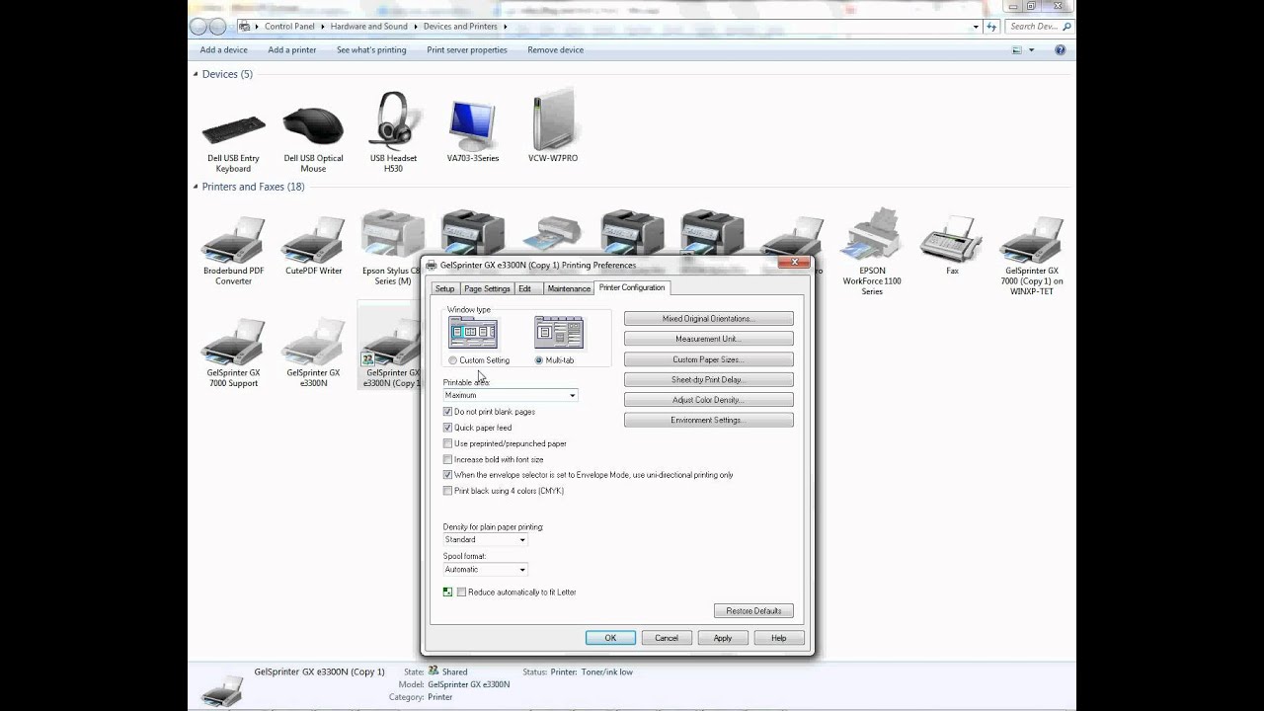Switch to the Maintenance tab
The width and height of the screenshot is (1264, 711).
pyautogui.click(x=568, y=288)
